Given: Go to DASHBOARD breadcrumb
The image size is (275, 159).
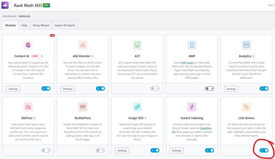Looking at the screenshot, I should click(x=9, y=16).
